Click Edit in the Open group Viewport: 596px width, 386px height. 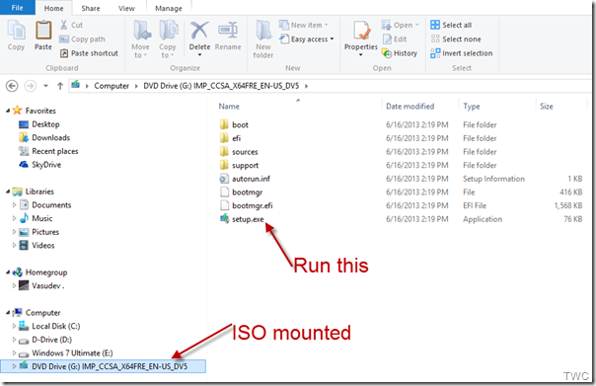[395, 39]
